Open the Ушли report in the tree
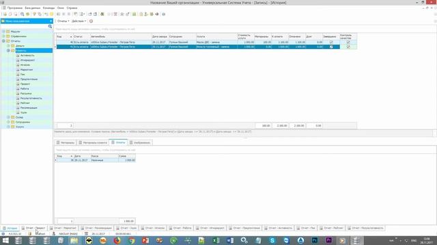The height and width of the screenshot is (245, 437). [24, 112]
